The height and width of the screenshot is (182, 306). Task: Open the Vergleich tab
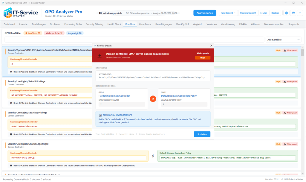click(198, 24)
